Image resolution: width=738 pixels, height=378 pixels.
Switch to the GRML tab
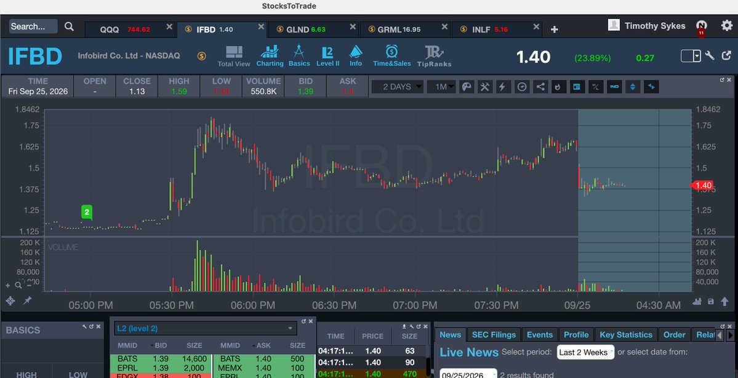point(405,29)
